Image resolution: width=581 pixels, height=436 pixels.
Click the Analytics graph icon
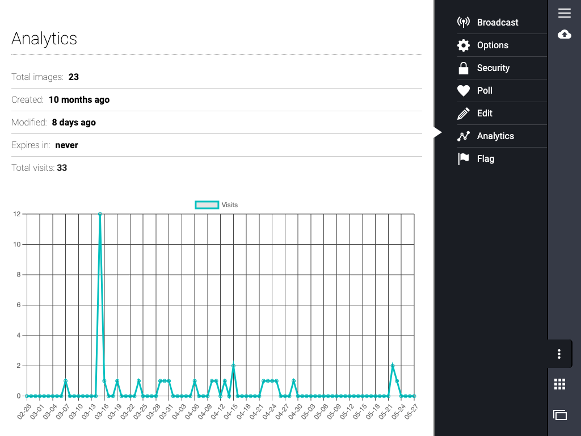463,136
